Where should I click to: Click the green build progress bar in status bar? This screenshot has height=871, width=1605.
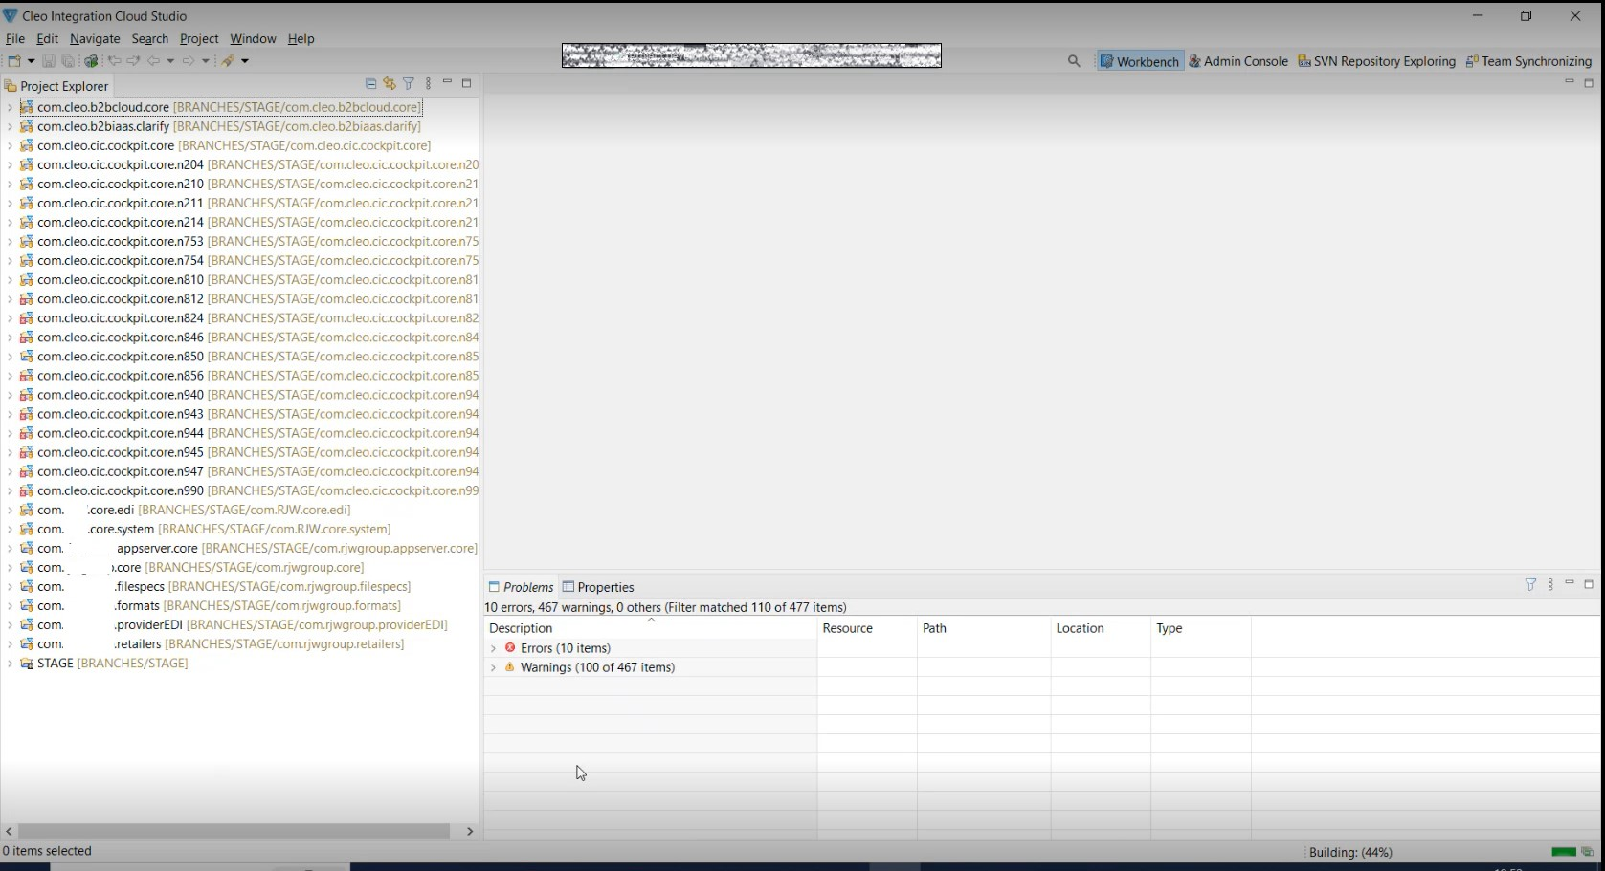pyautogui.click(x=1564, y=852)
